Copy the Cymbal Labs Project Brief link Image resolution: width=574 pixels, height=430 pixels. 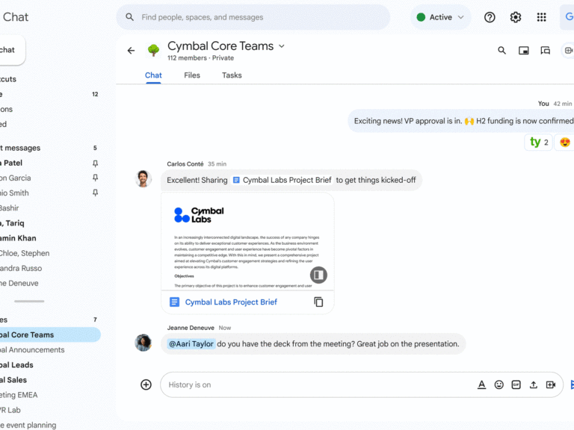pos(318,302)
